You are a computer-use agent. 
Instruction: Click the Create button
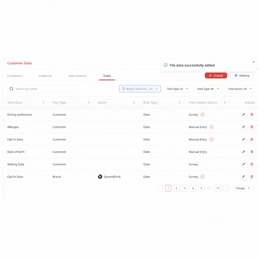tap(216, 76)
